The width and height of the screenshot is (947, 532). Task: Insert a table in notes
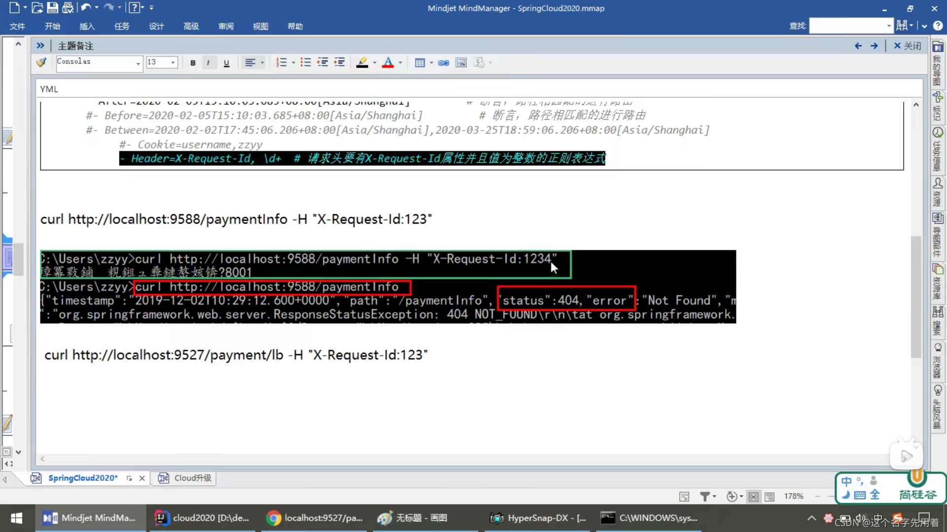pos(420,63)
